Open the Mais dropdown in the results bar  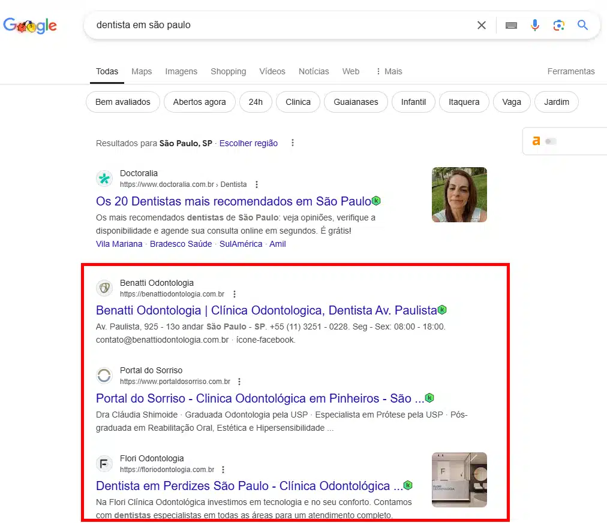(x=389, y=71)
